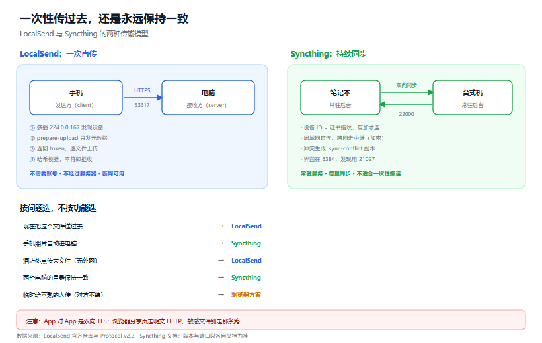This screenshot has width=542, height=343.
Task: Click the port number 53317
Action: (142, 105)
